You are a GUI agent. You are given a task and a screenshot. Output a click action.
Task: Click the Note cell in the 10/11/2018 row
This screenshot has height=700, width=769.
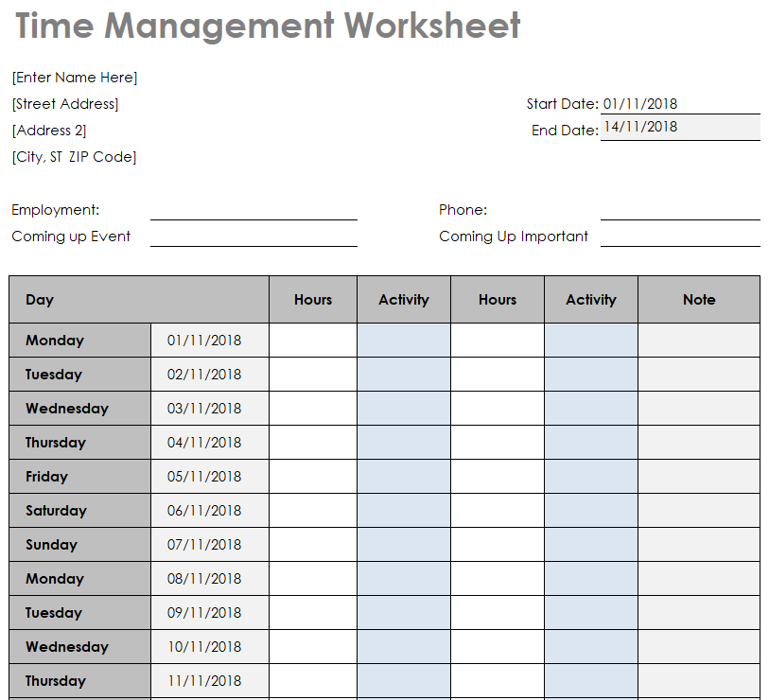point(699,647)
